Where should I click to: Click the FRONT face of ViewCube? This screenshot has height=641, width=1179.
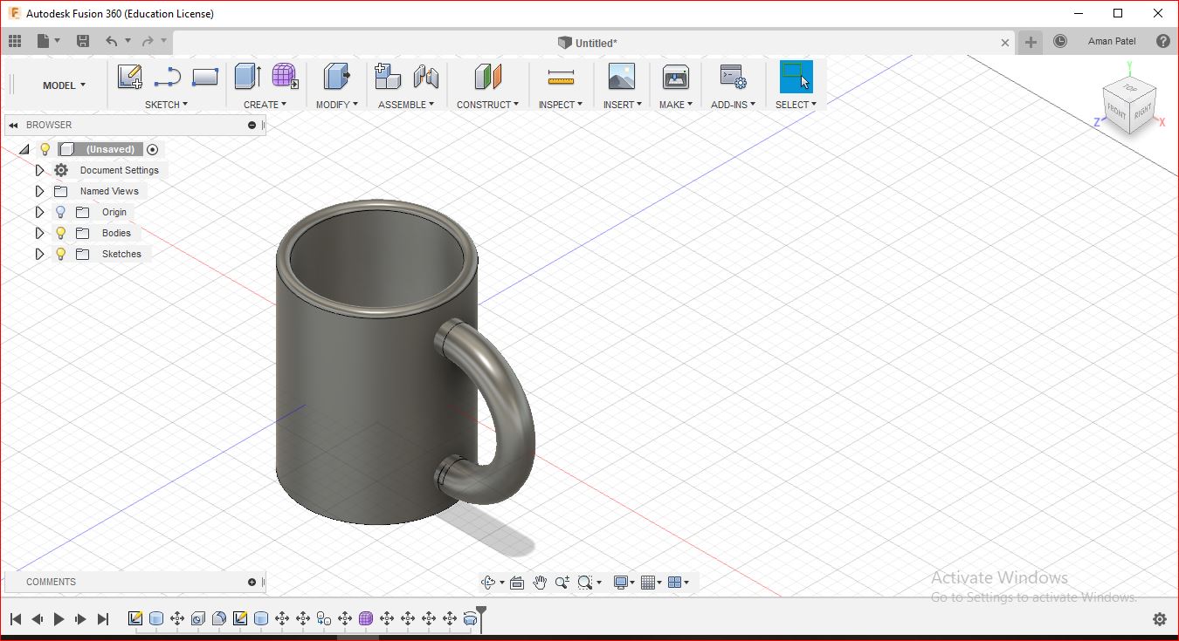point(1117,112)
